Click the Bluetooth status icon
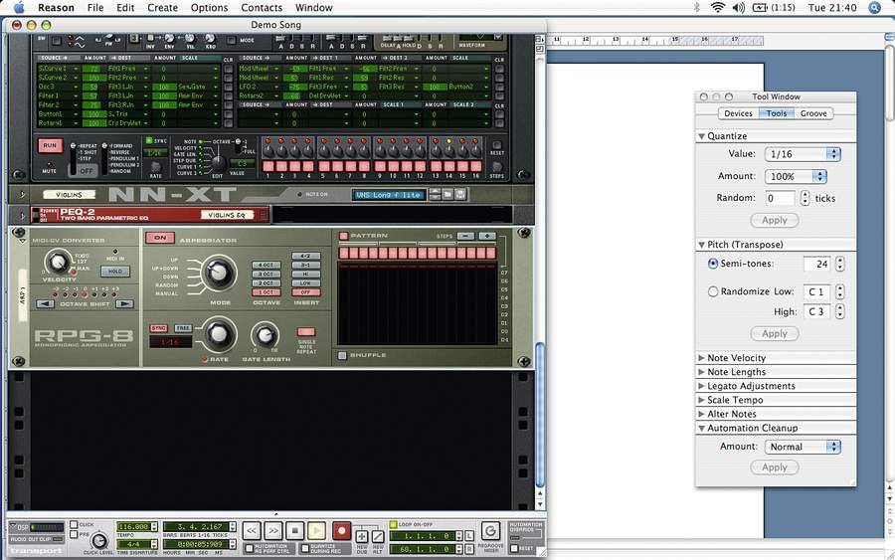 click(x=697, y=7)
